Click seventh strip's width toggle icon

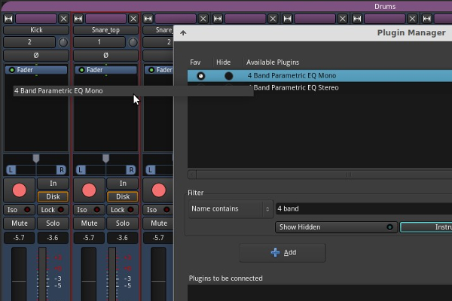point(427,19)
